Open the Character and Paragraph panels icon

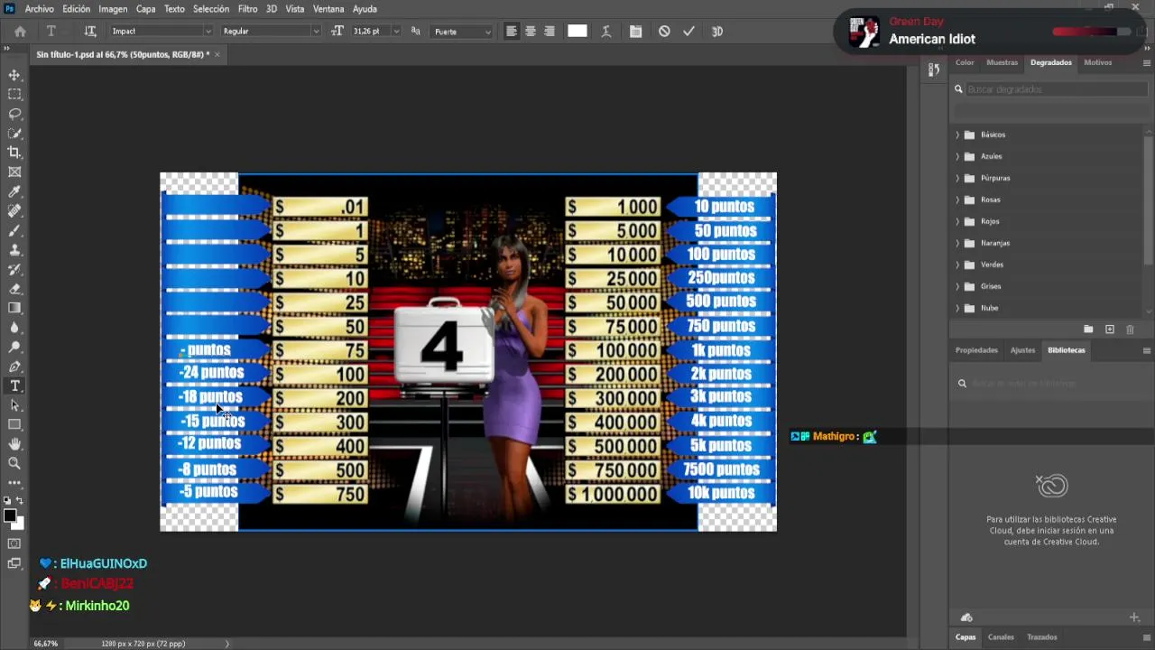(x=635, y=31)
